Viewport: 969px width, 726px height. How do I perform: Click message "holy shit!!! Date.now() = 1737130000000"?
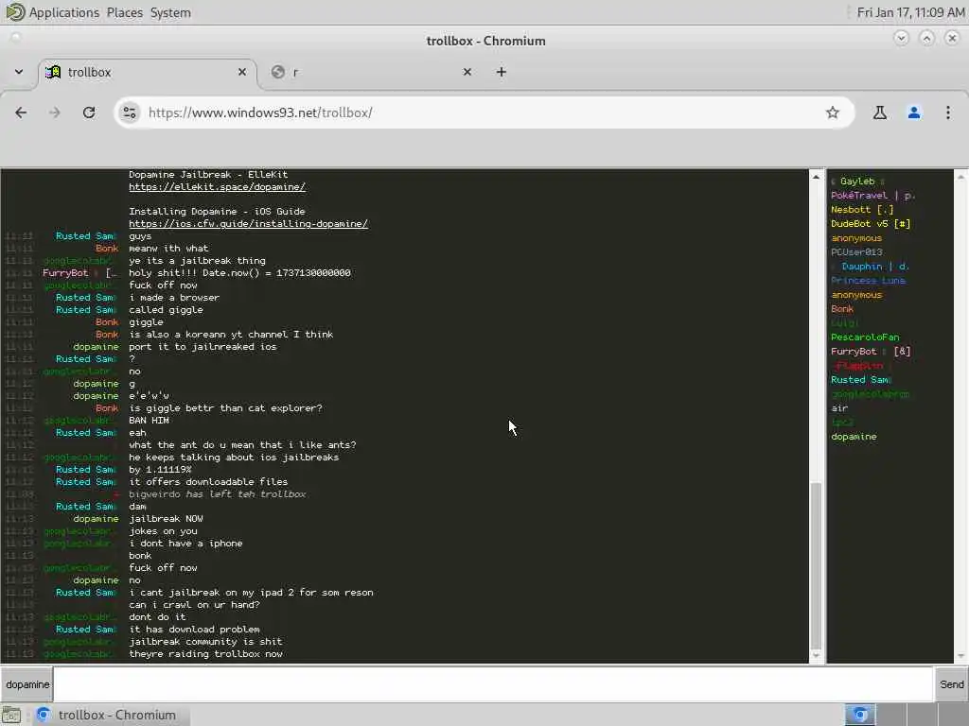tap(239, 273)
